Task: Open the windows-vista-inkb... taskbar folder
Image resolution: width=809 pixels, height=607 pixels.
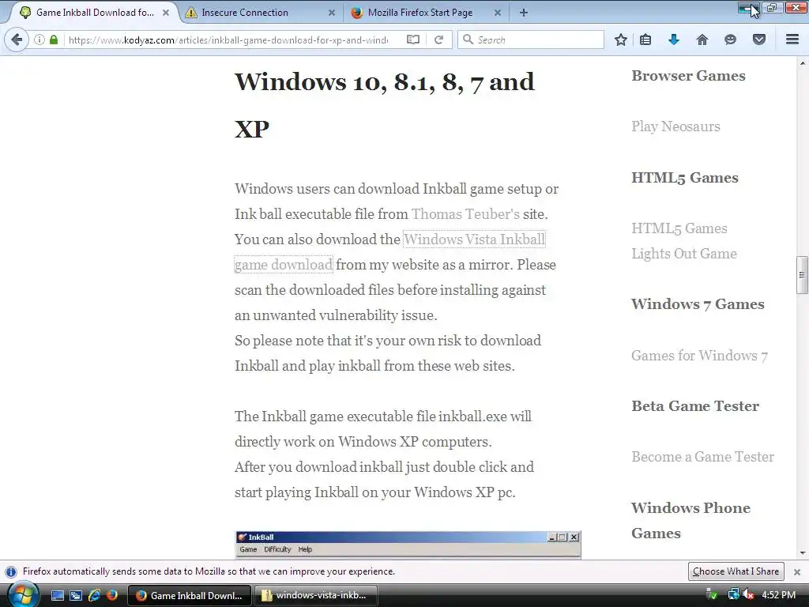Action: coord(316,595)
